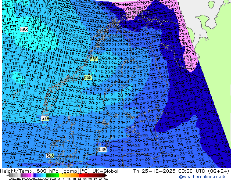Image resolution: width=233 pixels, height=180 pixels.
Task: Click the 'Height/Temp.' title text
Action: [17, 171]
